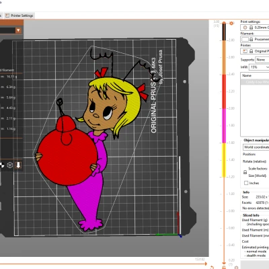Click the Print settings preset lock icon
Viewport: 269px width, 269px height.
[x=251, y=28]
